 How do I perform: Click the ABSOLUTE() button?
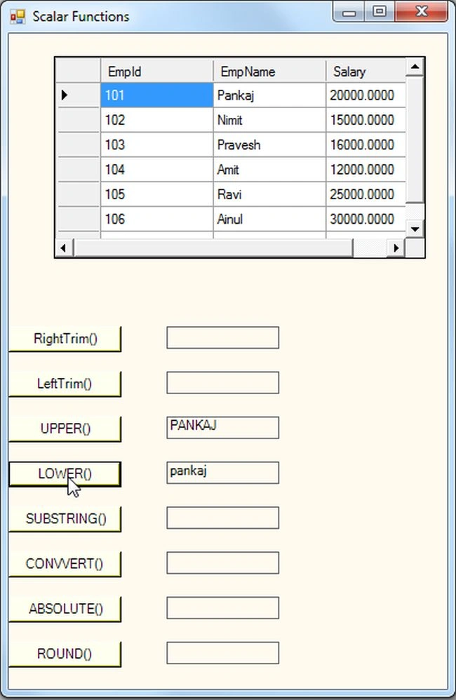pyautogui.click(x=65, y=610)
